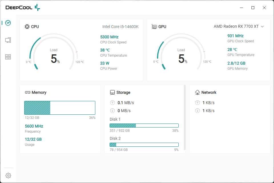Click the Storage download arrow icon
The height and width of the screenshot is (183, 274).
pos(112,111)
